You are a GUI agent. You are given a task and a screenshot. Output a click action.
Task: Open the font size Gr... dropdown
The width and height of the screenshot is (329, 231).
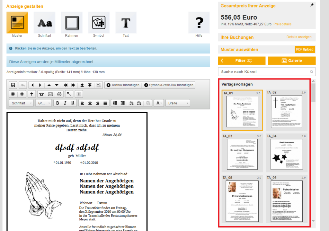(44, 103)
